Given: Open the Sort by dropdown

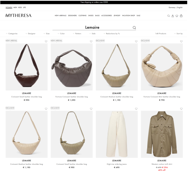Looking at the screenshot, I should click(178, 33).
